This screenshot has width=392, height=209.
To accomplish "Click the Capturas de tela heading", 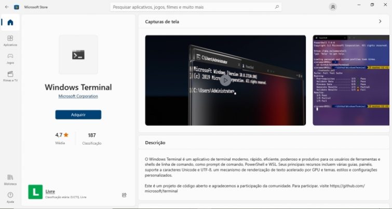I will [x=162, y=22].
